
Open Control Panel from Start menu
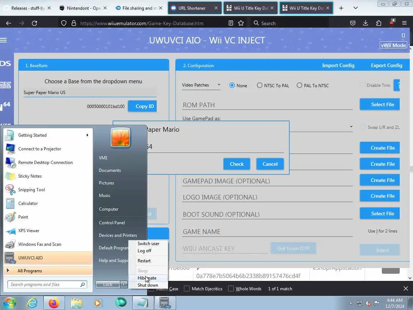(x=112, y=223)
